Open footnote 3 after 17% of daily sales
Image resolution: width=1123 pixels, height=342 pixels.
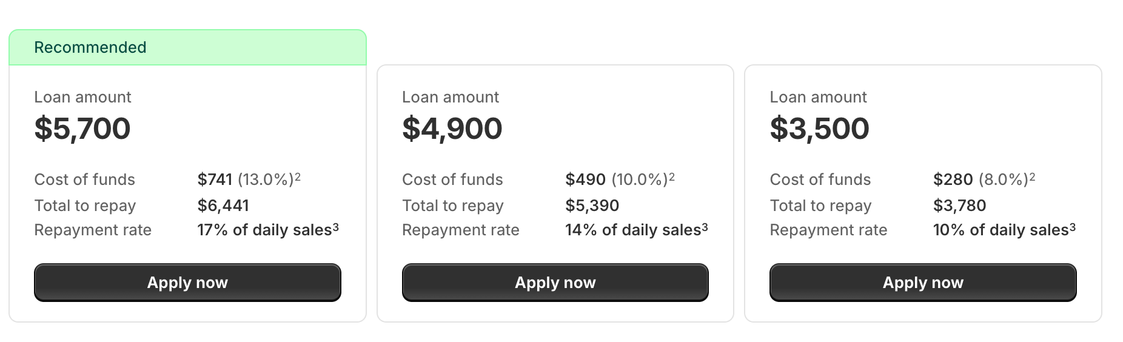[336, 227]
